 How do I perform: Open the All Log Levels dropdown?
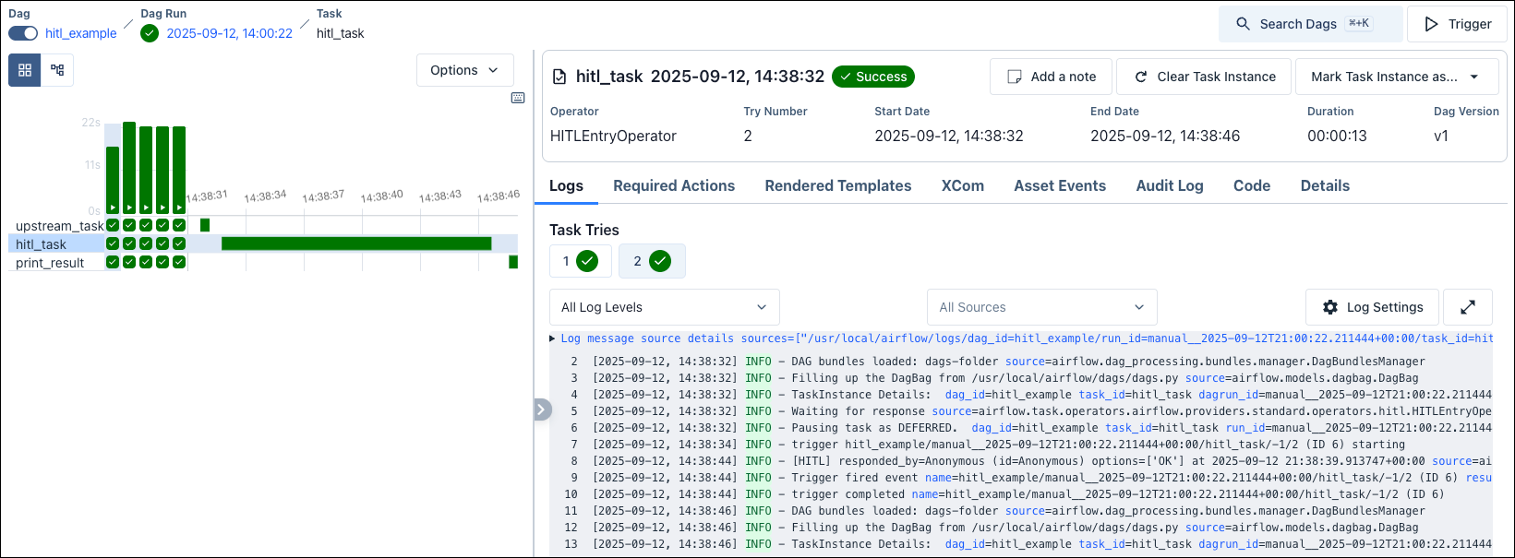[x=664, y=307]
